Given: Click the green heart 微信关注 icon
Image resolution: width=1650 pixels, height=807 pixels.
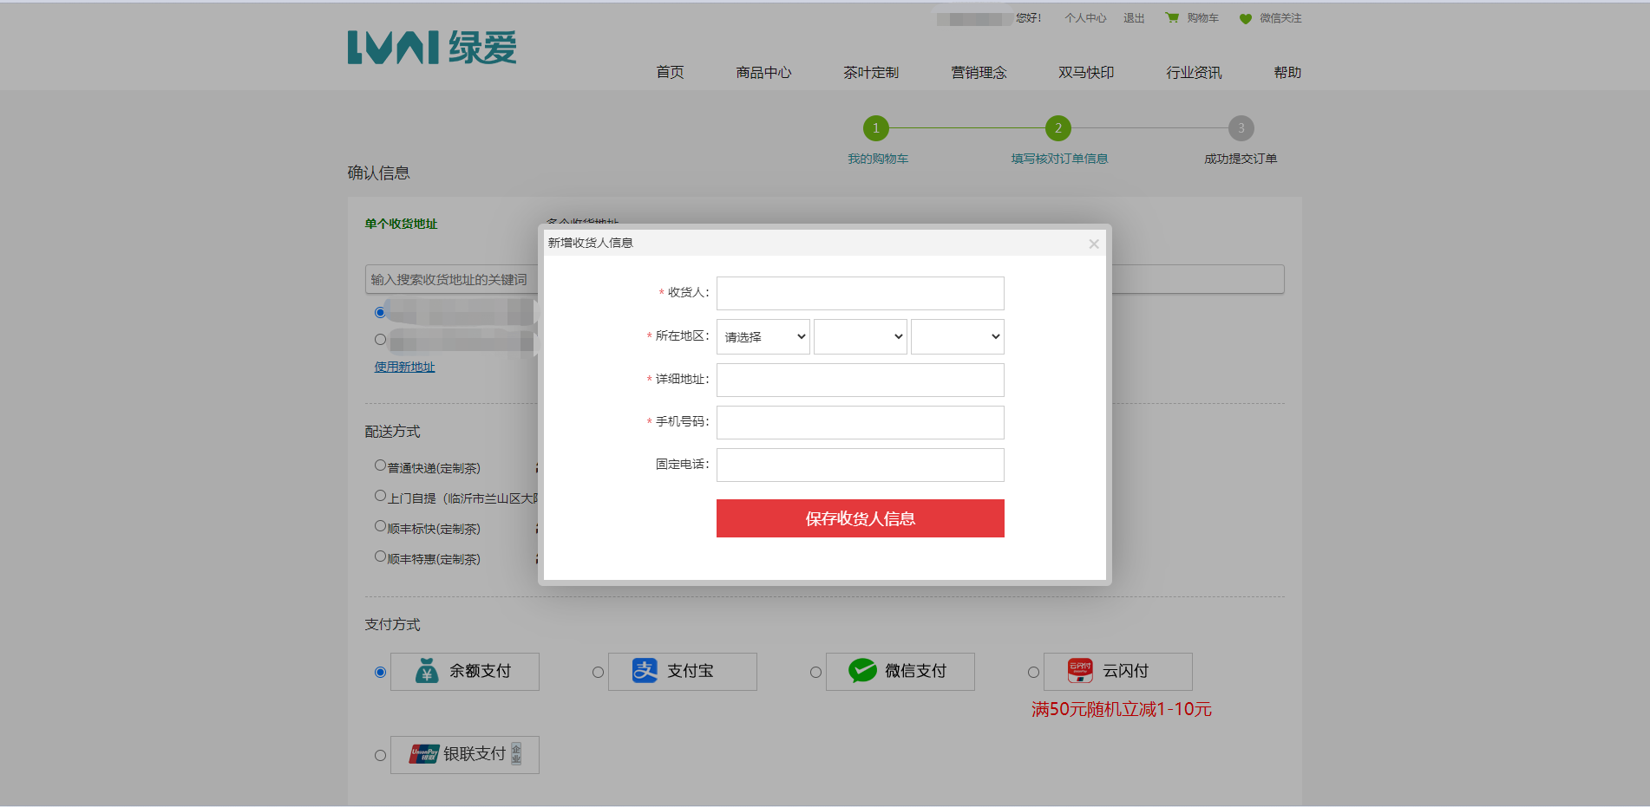Looking at the screenshot, I should [1246, 18].
